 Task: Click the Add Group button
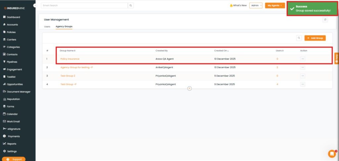click(x=315, y=38)
